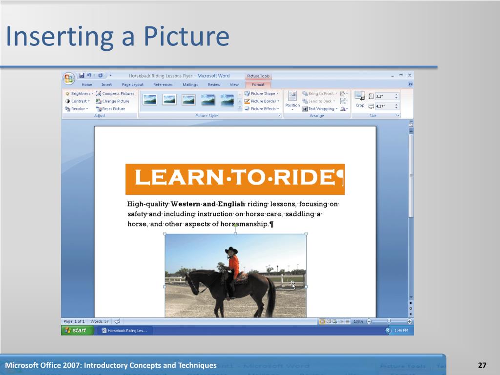The image size is (500, 375).
Task: Open the Page Layout tab
Action: 133,84
